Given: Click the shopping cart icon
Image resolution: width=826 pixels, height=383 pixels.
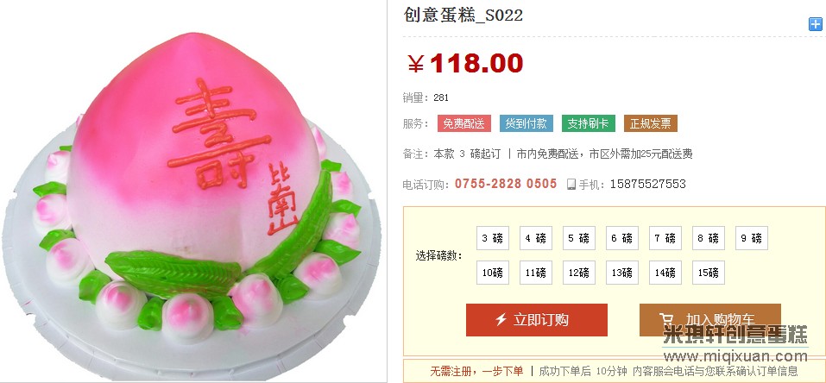Looking at the screenshot, I should click(665, 319).
